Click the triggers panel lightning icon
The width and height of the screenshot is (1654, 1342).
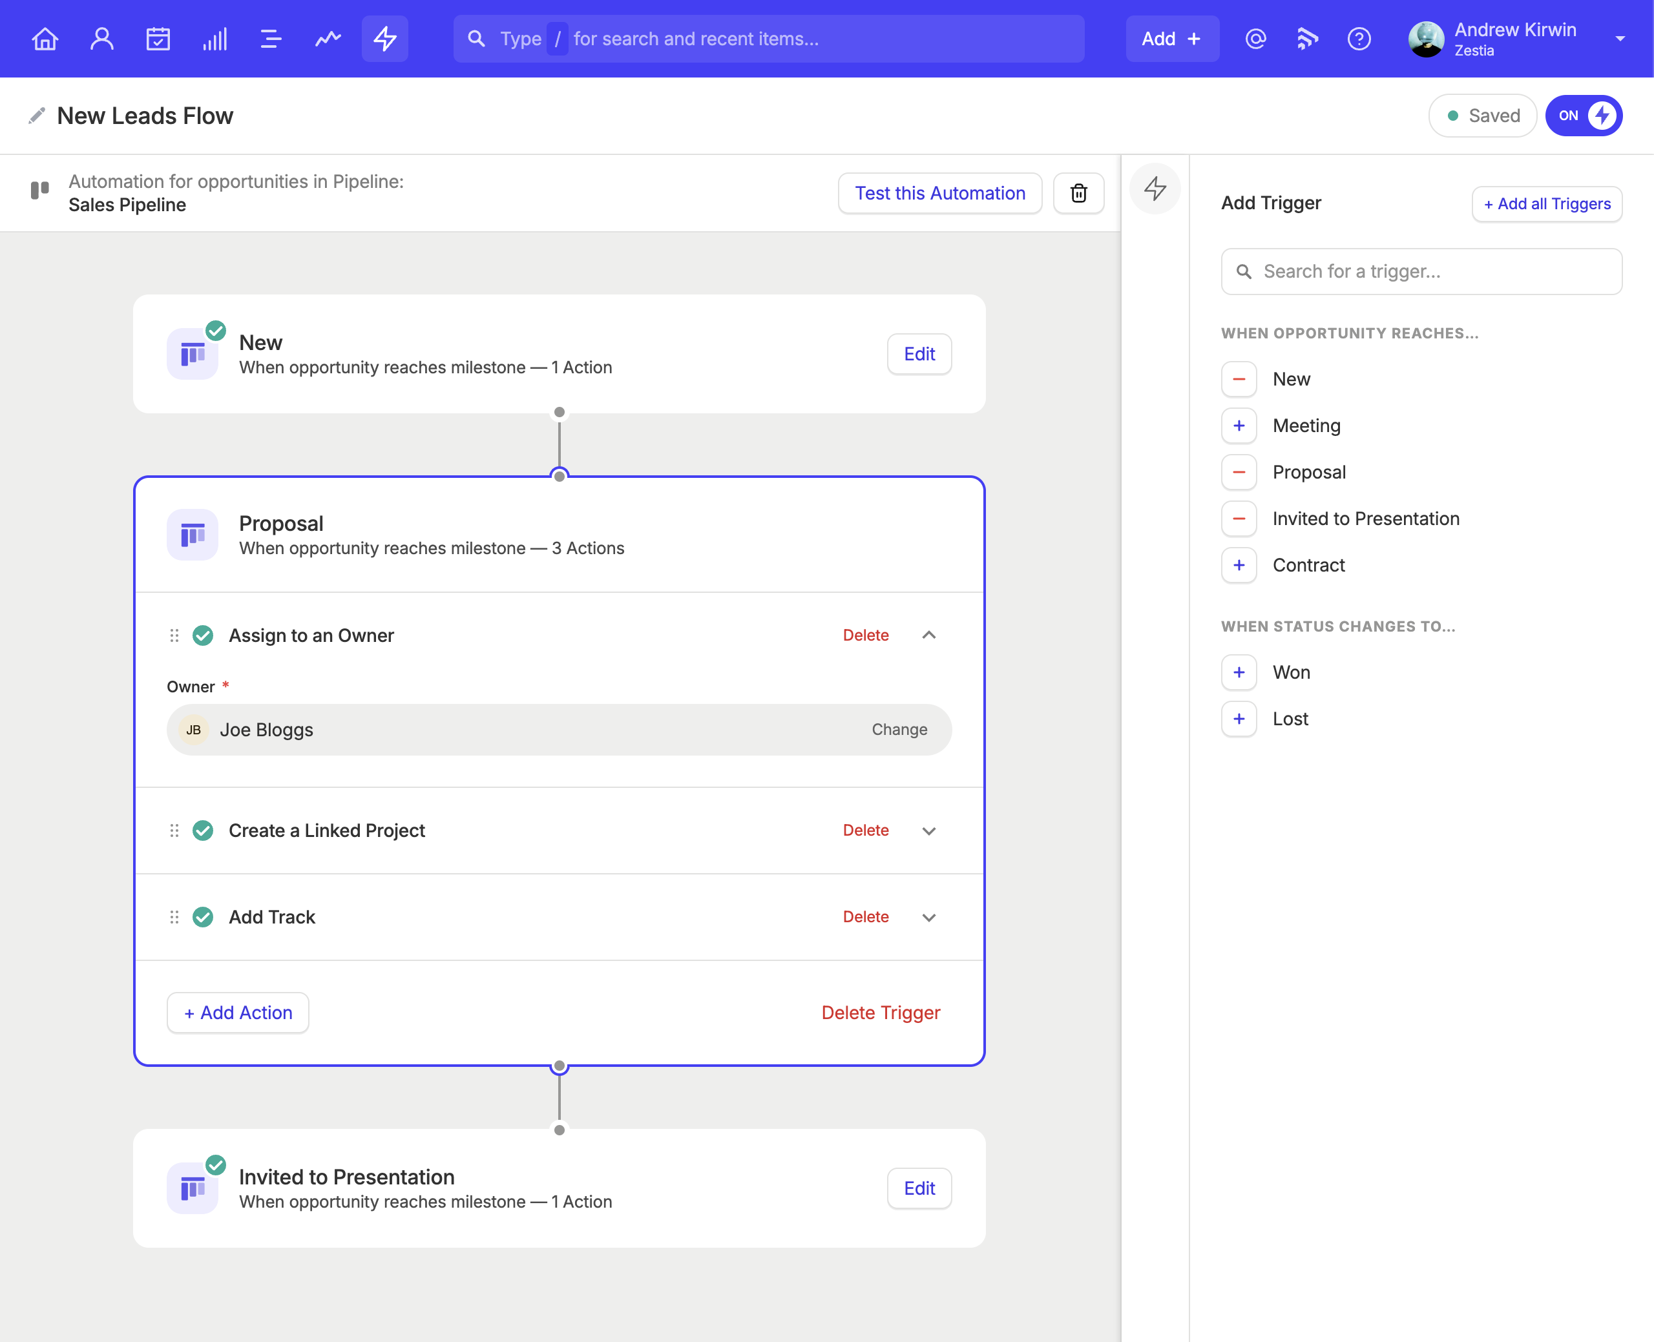tap(1155, 189)
